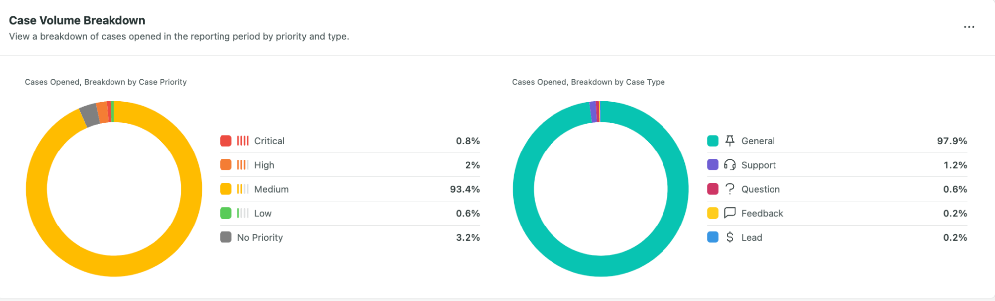Click the Lead dollar sign icon
Viewport: 995px width, 301px height.
tap(730, 237)
